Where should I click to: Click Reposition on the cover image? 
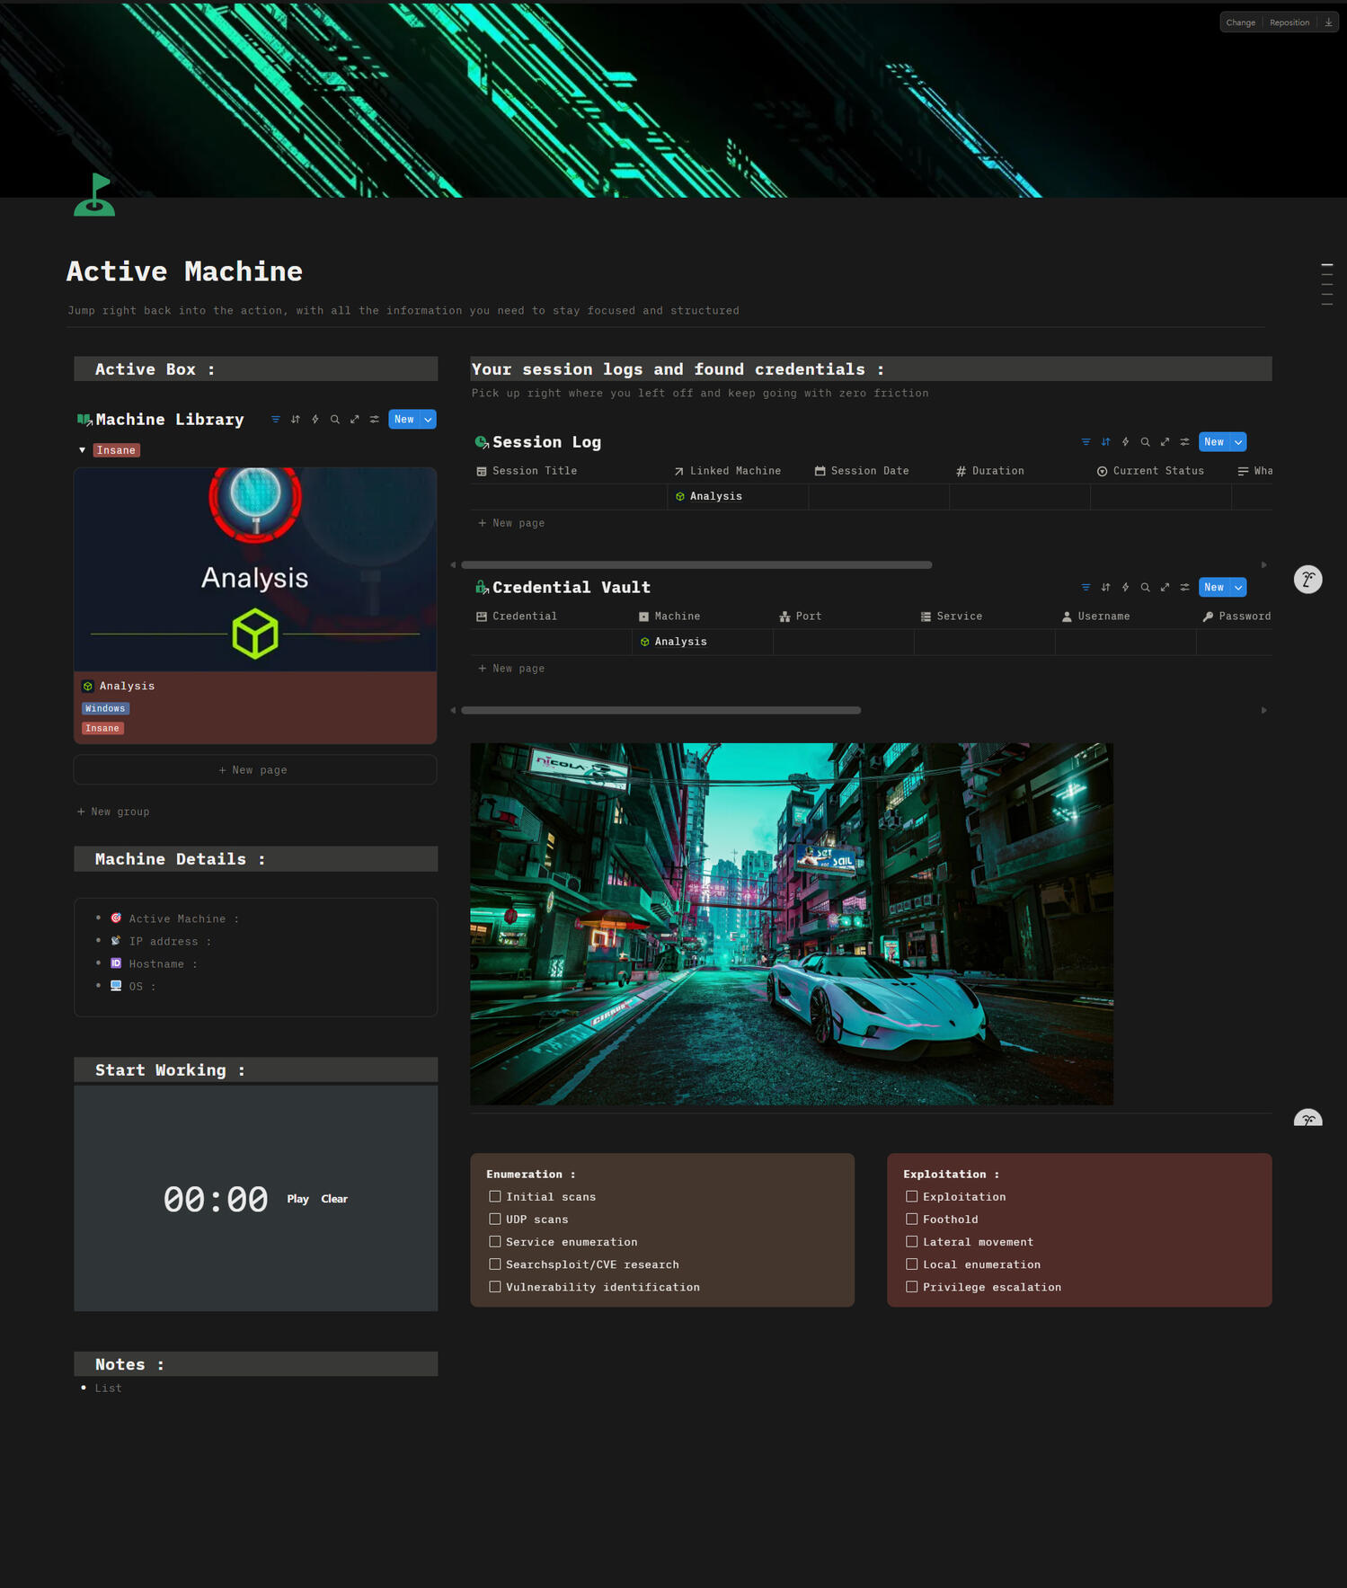coord(1289,22)
